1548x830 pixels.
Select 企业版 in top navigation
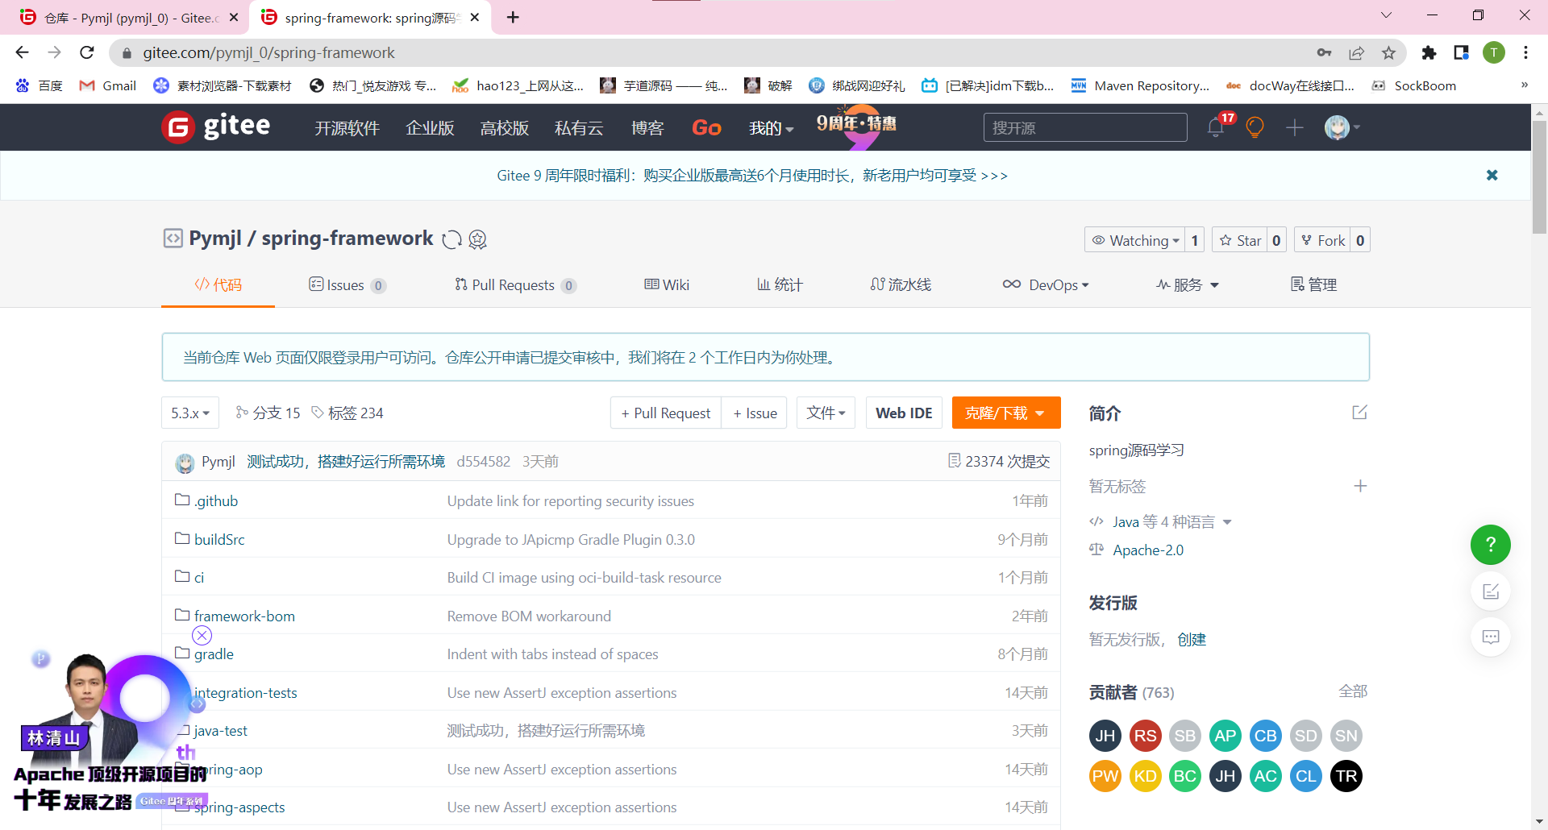pyautogui.click(x=430, y=127)
